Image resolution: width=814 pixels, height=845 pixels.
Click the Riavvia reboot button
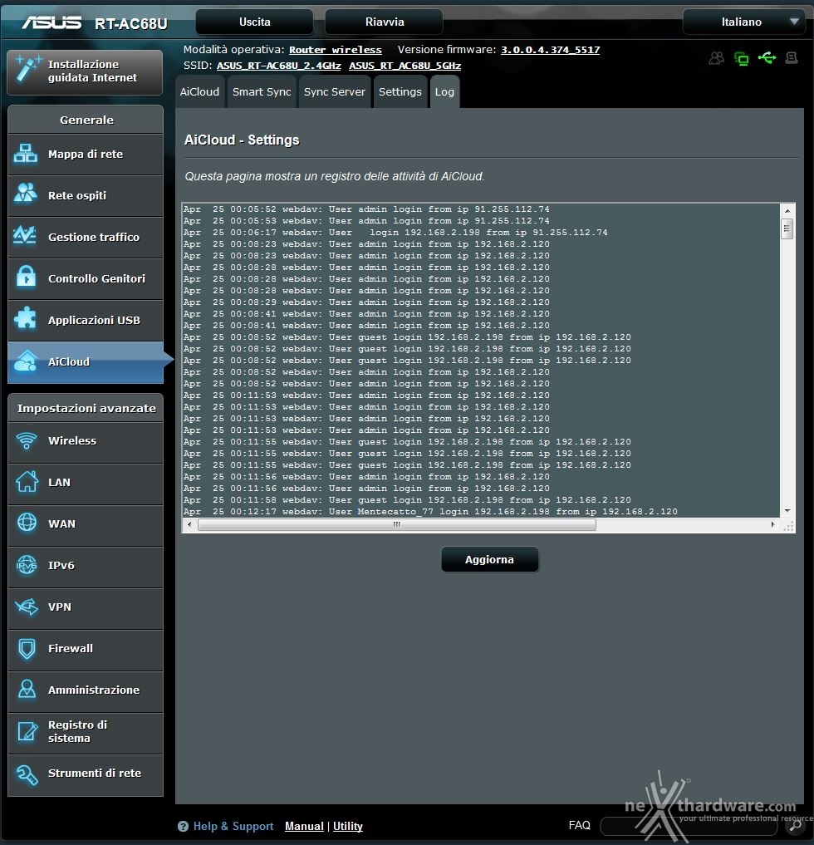pyautogui.click(x=384, y=22)
